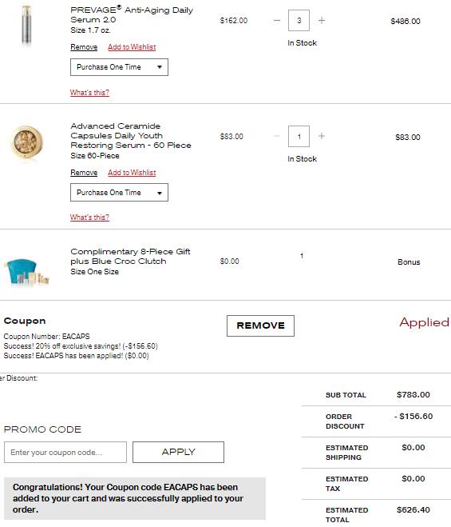This screenshot has width=451, height=527.
Task: Increase PREVAGE serum quantity with plus icon
Action: tap(322, 21)
